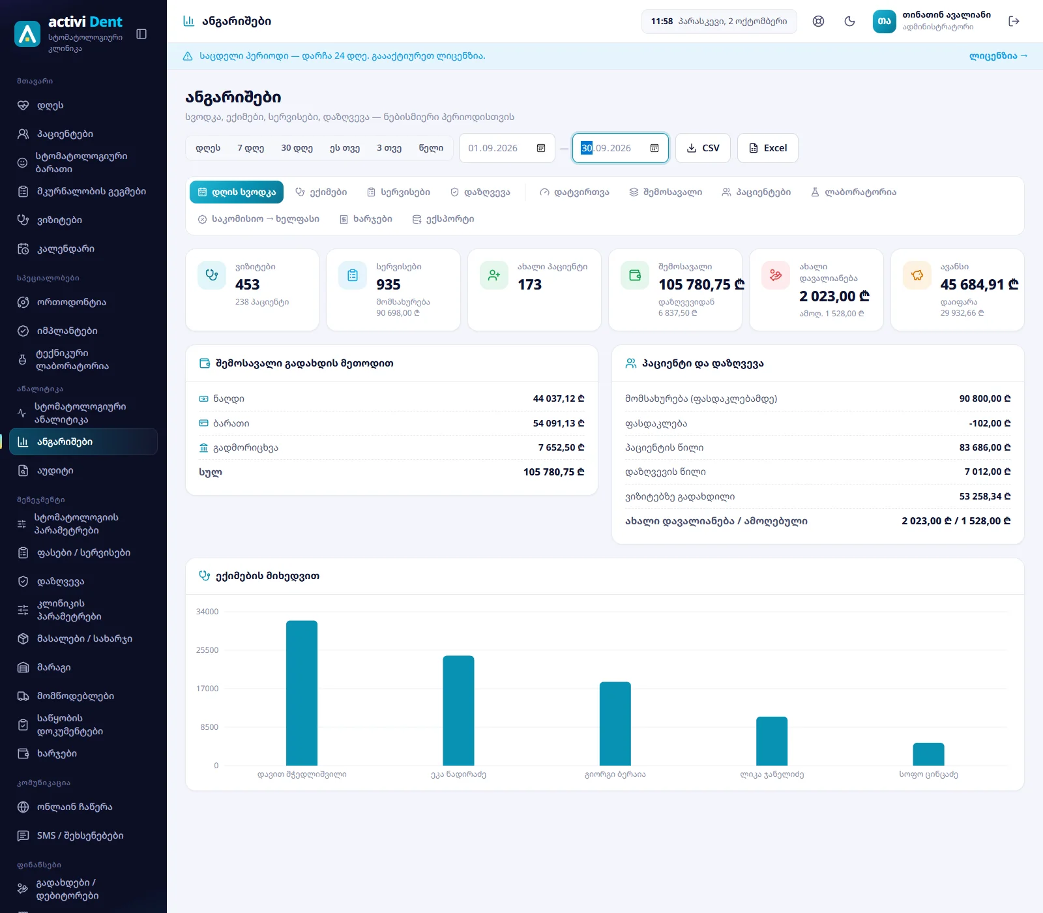The image size is (1043, 913).
Task: Select the წელი period preset
Action: click(431, 148)
